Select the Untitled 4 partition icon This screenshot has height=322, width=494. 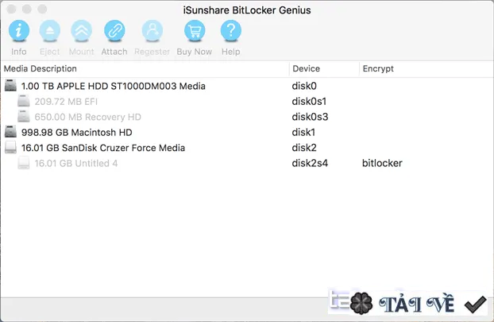[24, 163]
